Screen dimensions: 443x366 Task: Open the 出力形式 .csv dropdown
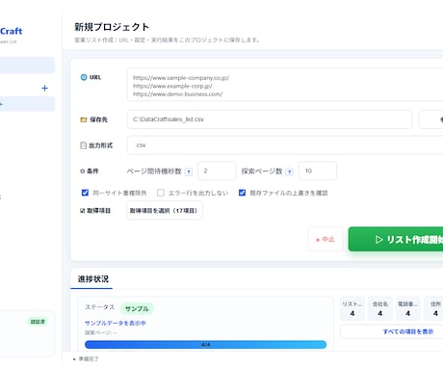point(285,145)
